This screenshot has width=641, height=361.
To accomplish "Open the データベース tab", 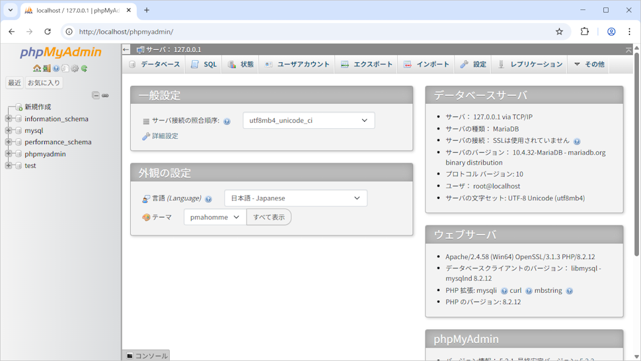I will click(155, 64).
